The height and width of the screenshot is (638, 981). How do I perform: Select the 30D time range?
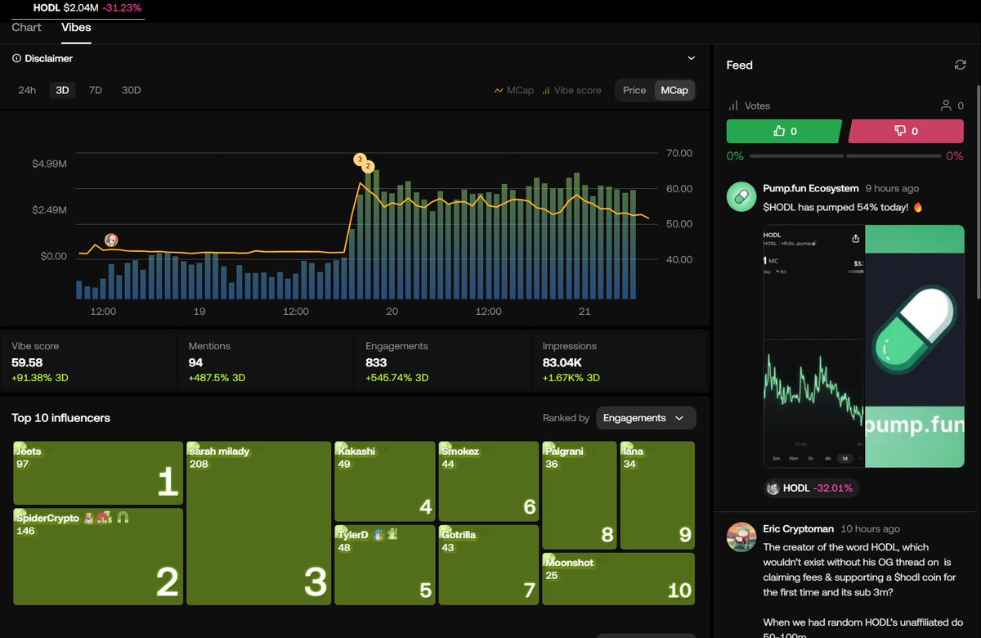[131, 91]
